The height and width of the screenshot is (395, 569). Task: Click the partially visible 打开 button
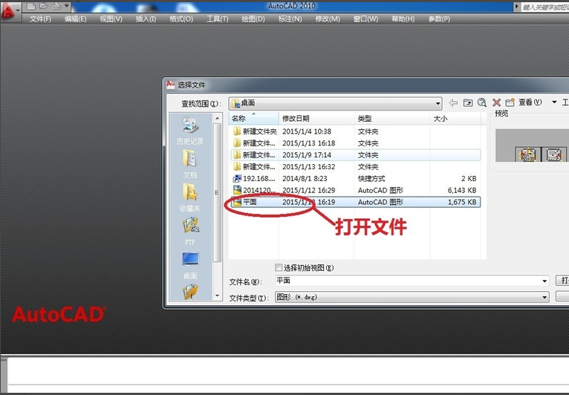[562, 281]
